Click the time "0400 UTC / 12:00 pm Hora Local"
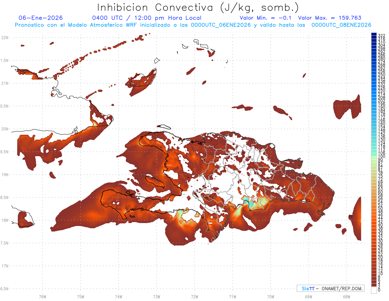 tap(147, 18)
